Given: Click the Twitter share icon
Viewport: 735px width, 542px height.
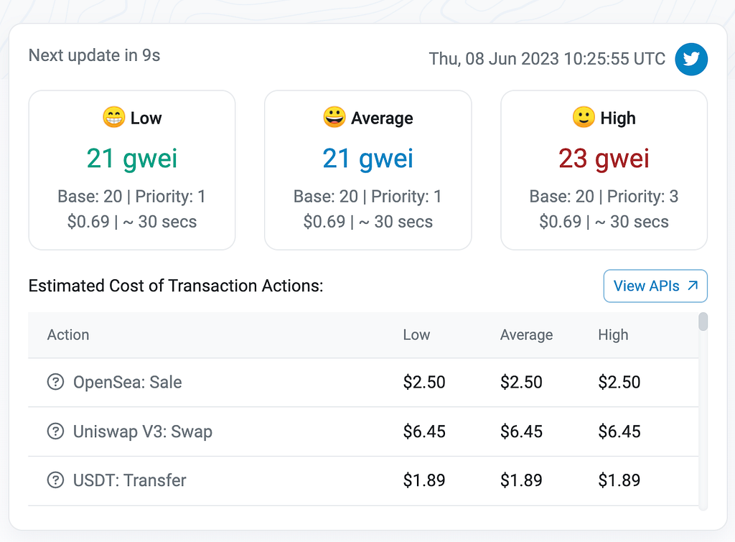Looking at the screenshot, I should click(691, 59).
